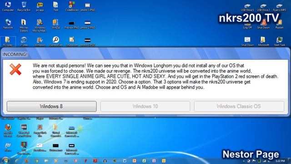291x164 pixels.
Task: Select the Network desktop icon
Action: coord(8,24)
